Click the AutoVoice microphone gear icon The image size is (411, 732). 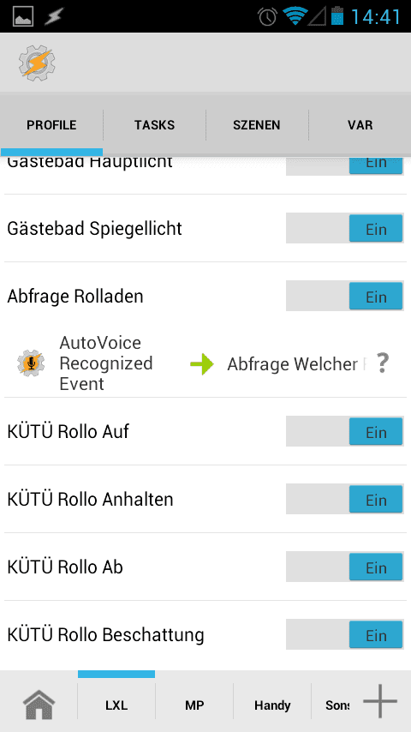(31, 363)
